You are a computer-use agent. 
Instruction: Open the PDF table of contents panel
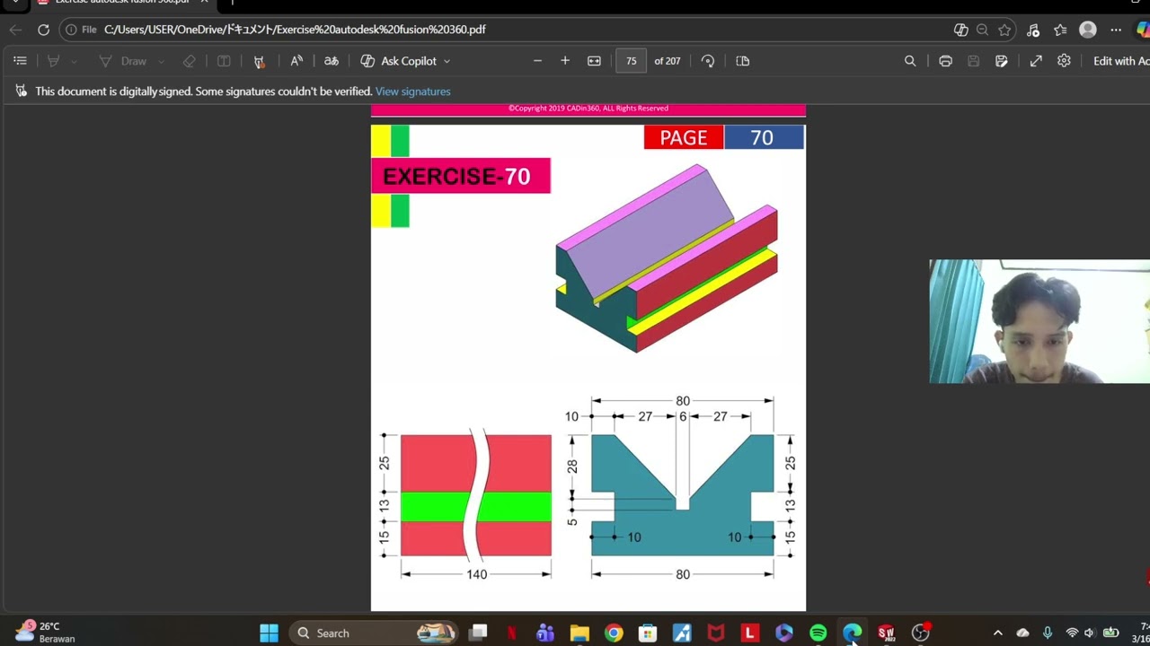[20, 61]
